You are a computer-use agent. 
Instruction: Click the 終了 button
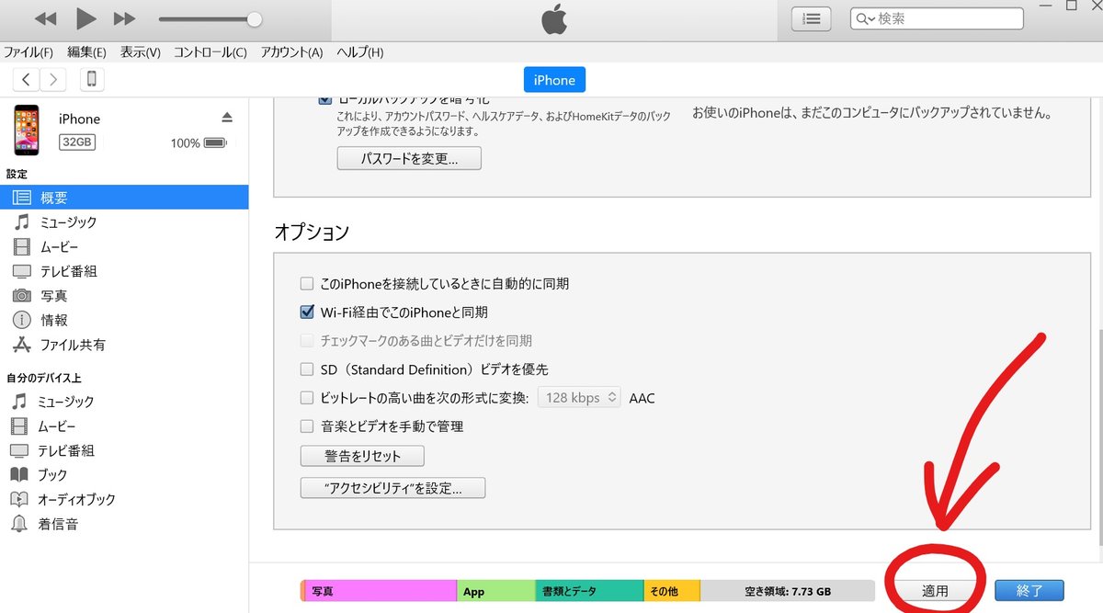1029,591
